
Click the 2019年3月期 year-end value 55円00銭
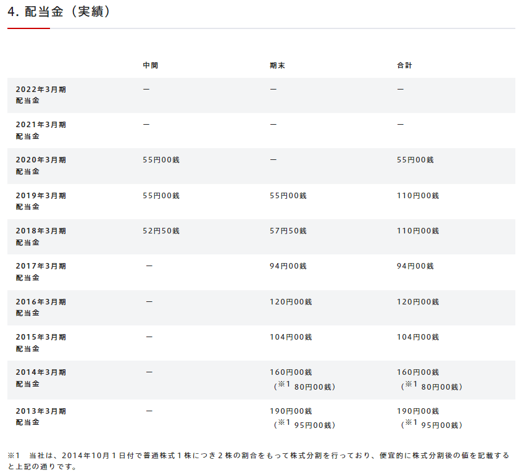[x=288, y=196]
